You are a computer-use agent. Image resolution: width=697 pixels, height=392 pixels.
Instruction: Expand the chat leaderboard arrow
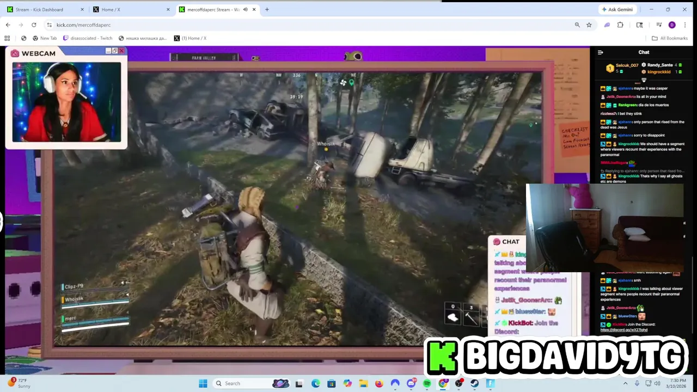(644, 80)
